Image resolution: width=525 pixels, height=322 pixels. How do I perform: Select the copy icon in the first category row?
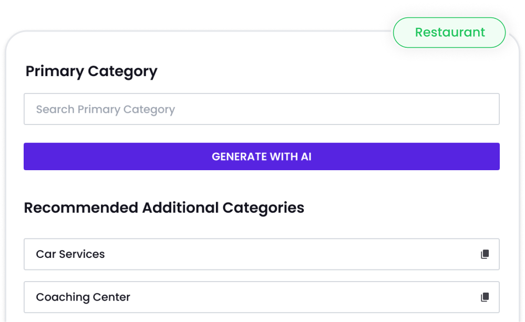pos(483,254)
